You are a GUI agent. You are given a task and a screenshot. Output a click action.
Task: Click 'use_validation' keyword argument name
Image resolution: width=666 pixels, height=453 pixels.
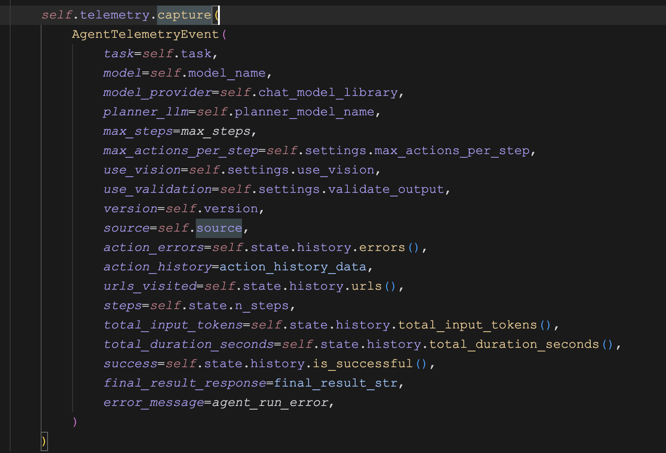pos(157,190)
